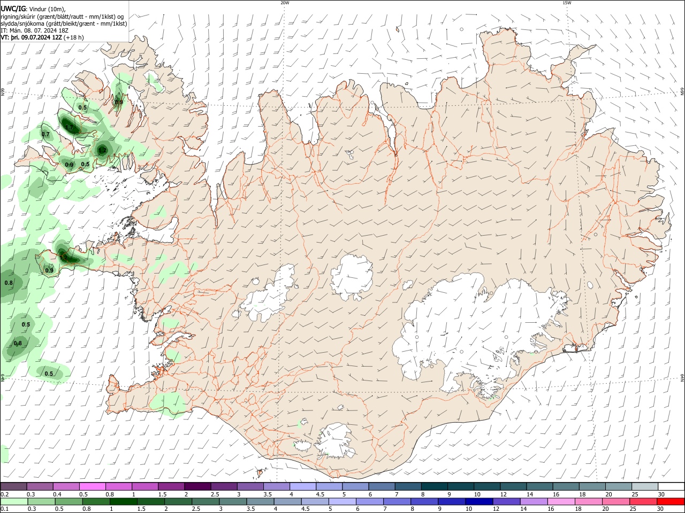This screenshot has width=685, height=513.
Task: Pick the bright pink 0.5–0.8 snow swatch
Action: (92, 487)
